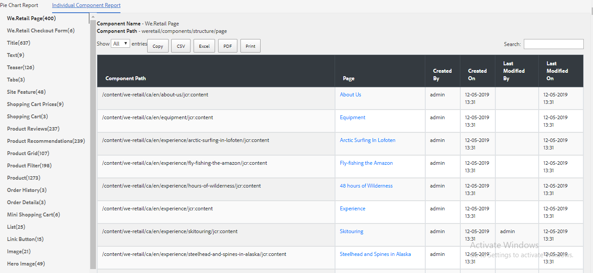
Task: Choose Product Reviews(237) in the sidebar
Action: [33, 129]
